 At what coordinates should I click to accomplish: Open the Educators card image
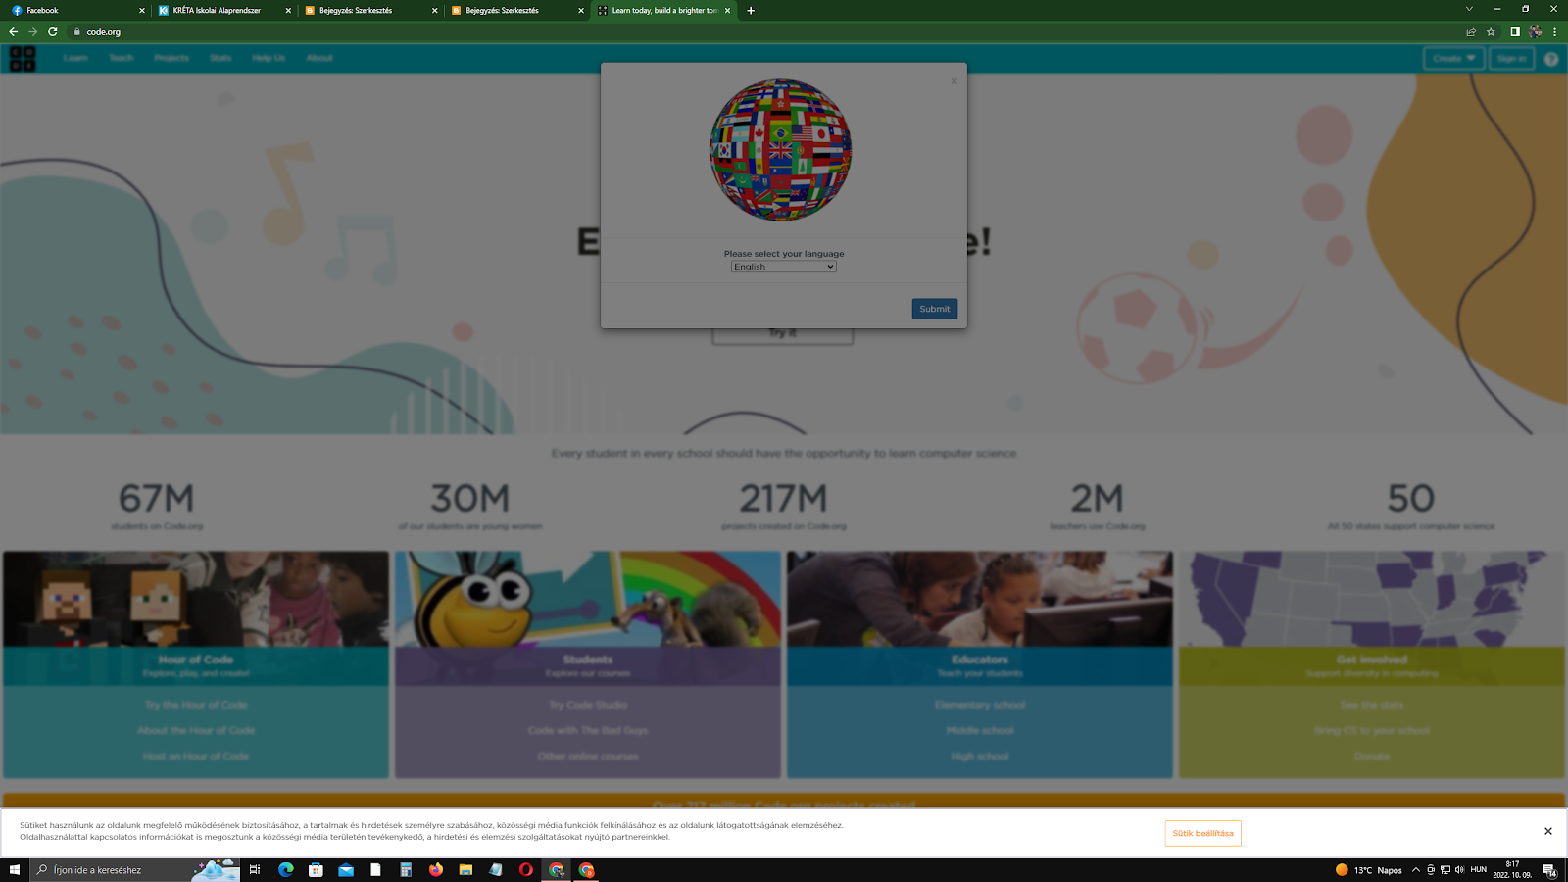(x=980, y=599)
